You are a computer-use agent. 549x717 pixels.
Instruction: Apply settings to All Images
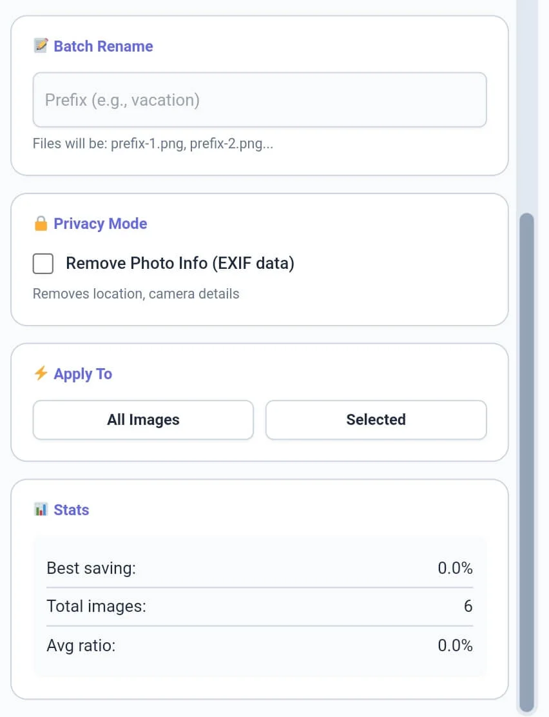(143, 420)
